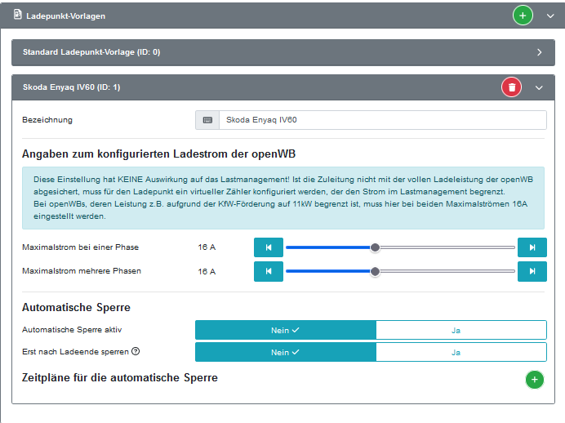The width and height of the screenshot is (565, 423).
Task: Click the Bezeichnung text field
Action: 382,120
